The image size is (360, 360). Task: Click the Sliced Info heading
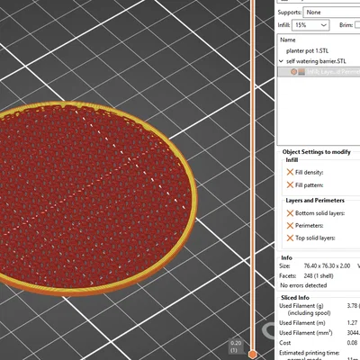click(295, 298)
